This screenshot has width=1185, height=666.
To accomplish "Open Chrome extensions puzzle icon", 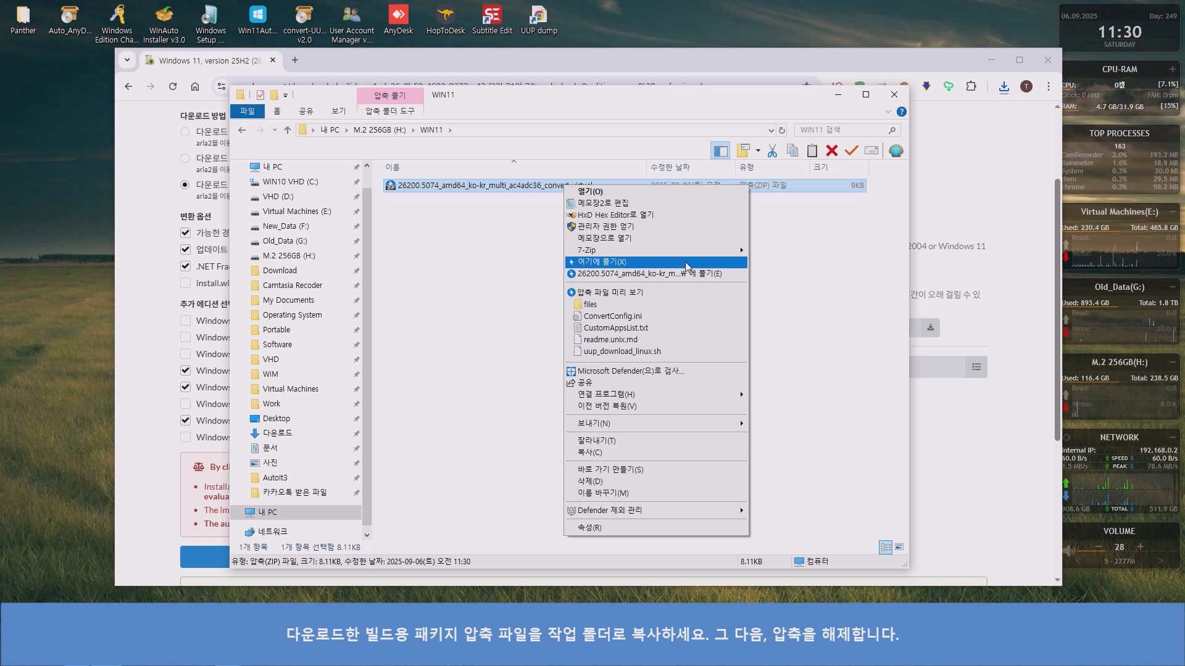I will point(971,86).
